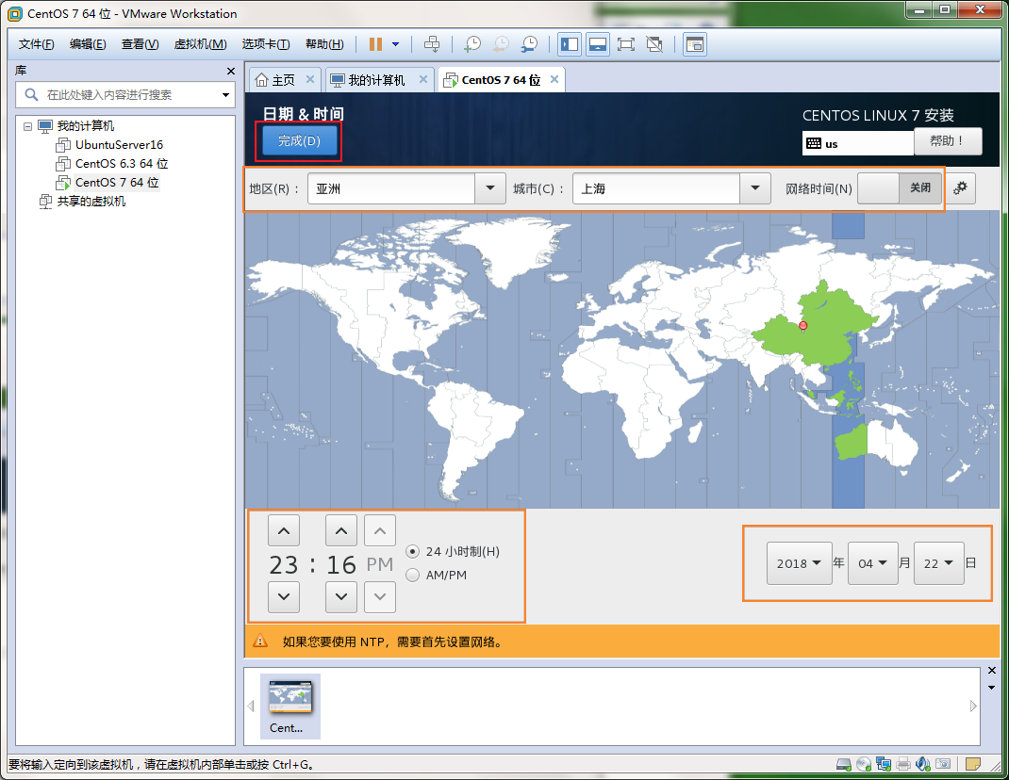
Task: Switch to the 我的计算机 tab
Action: pyautogui.click(x=368, y=80)
